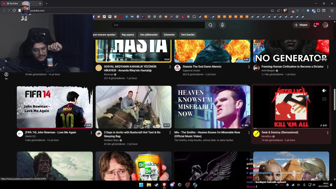Open the Siz sidebar item
This screenshot has width=336, height=189.
(x=6, y=76)
